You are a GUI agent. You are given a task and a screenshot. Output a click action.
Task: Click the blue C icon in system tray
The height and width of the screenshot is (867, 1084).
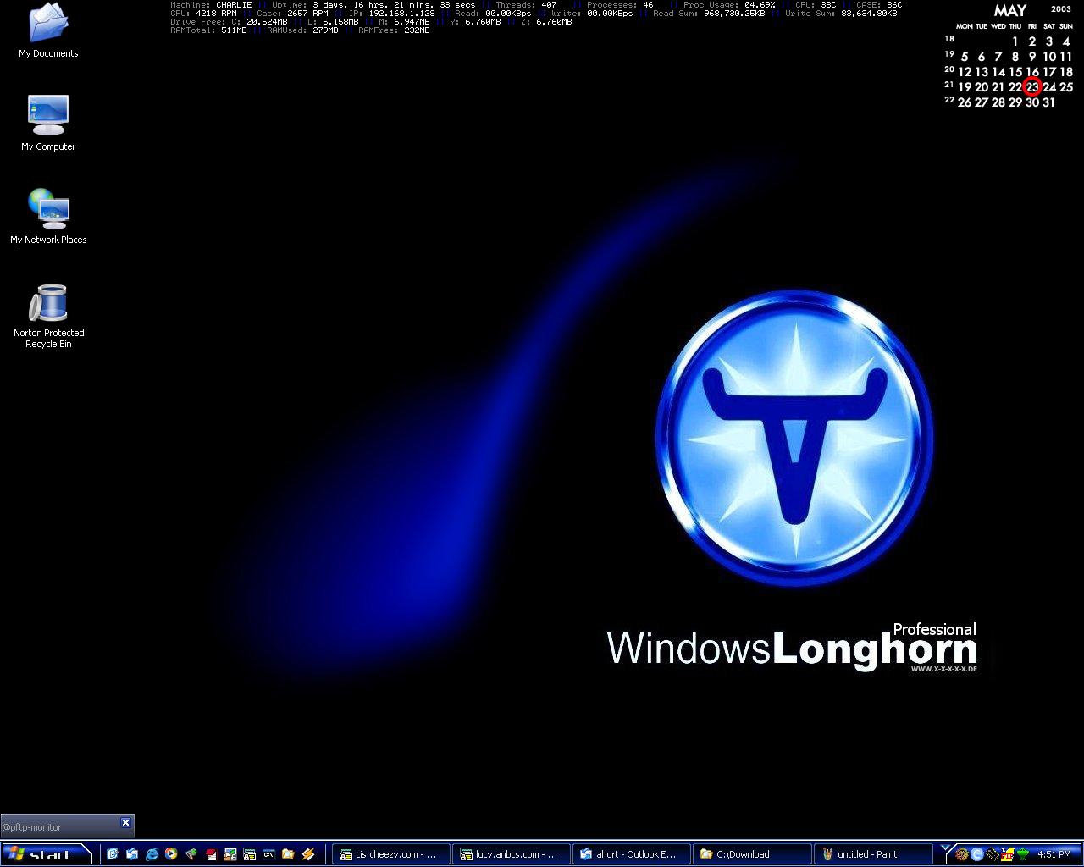tap(977, 854)
